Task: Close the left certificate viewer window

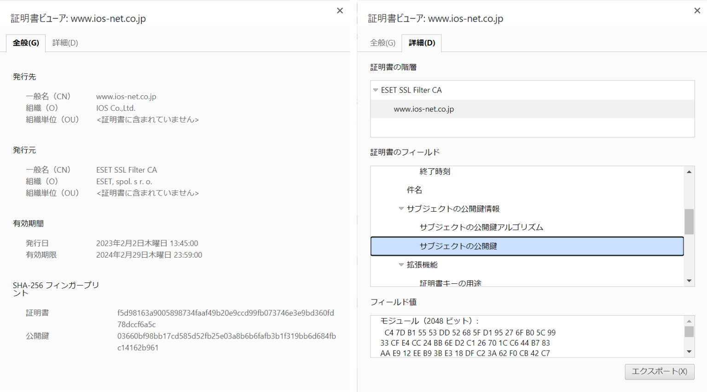Action: (340, 10)
